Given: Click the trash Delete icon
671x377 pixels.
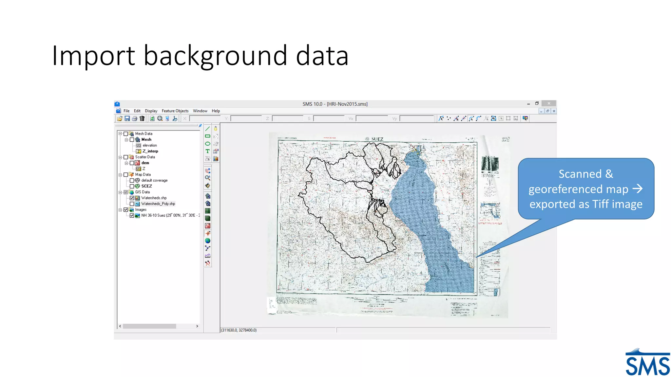Looking at the screenshot, I should [x=142, y=118].
